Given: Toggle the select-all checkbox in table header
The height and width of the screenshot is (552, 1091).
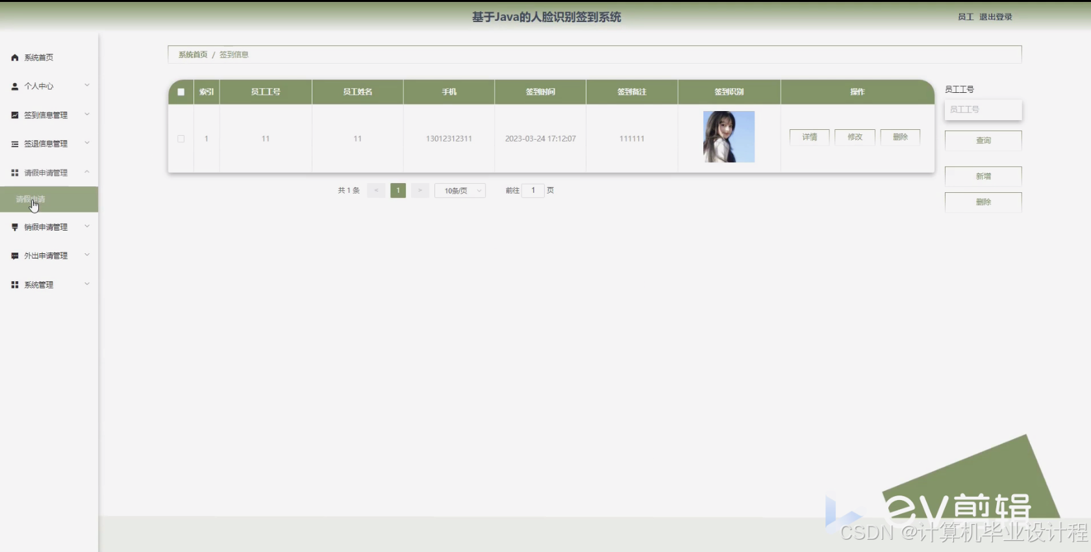Looking at the screenshot, I should [x=181, y=92].
